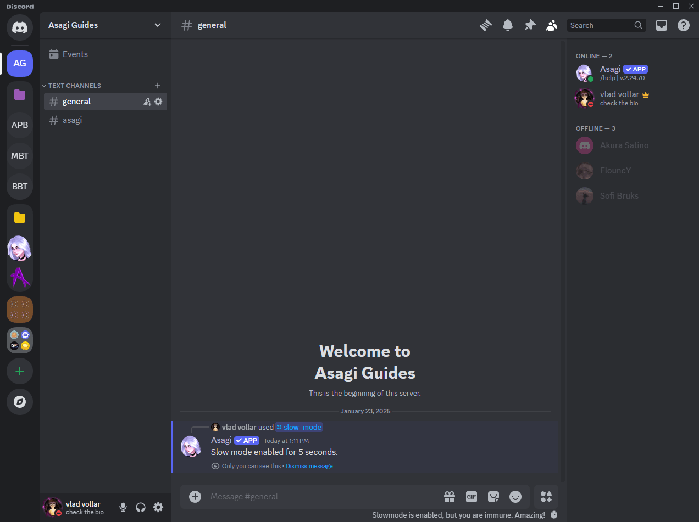
Task: Select the AG server icon
Action: pos(20,63)
